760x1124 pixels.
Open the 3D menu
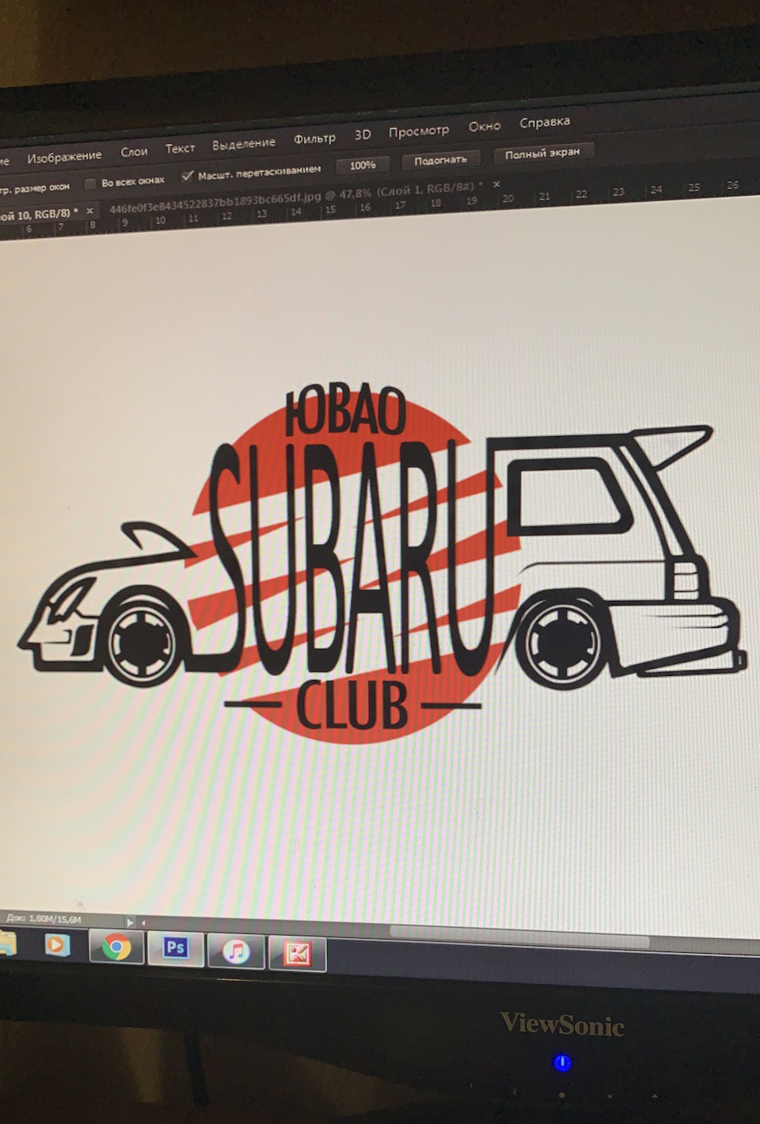363,135
